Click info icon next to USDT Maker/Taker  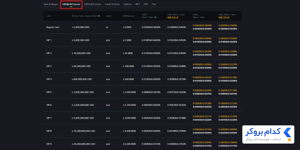tap(155, 17)
